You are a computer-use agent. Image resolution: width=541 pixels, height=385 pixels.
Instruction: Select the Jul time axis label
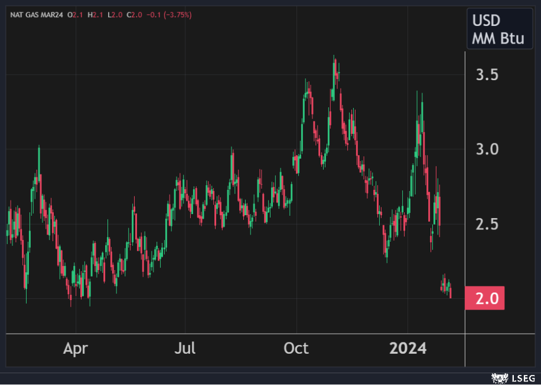[185, 348]
